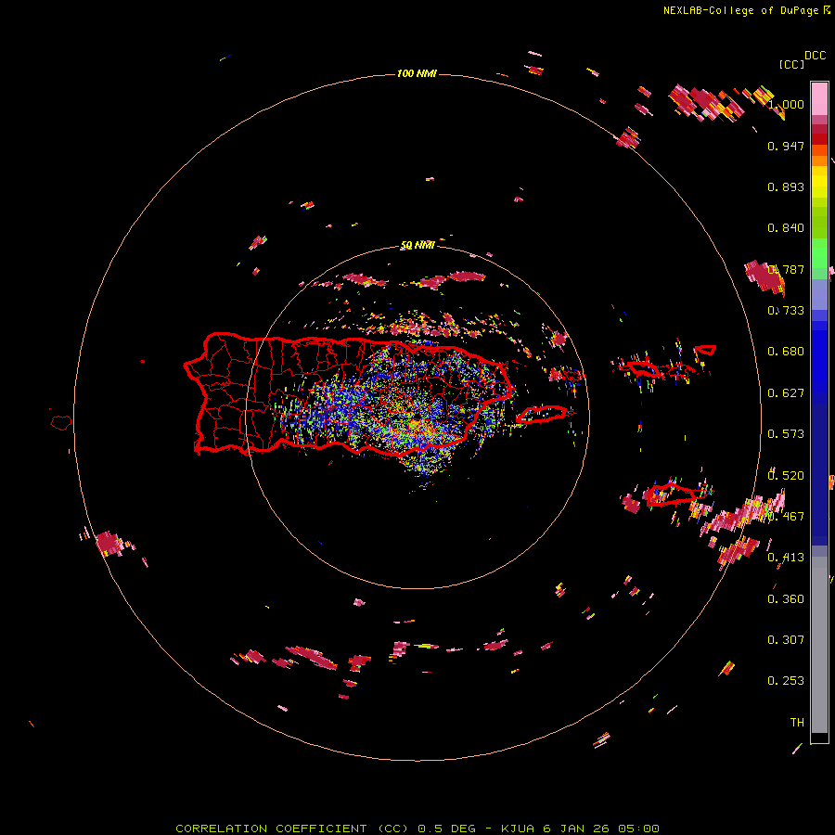The height and width of the screenshot is (835, 835).
Task: Pick the lavender color bar segment
Action: click(819, 294)
